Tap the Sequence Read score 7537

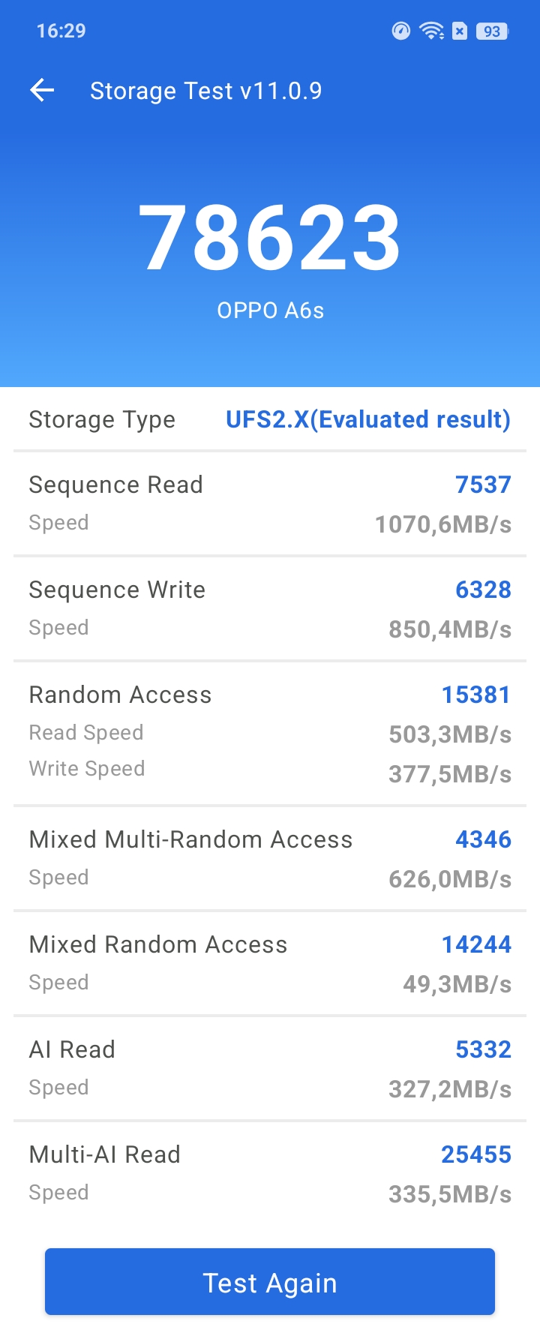[483, 485]
